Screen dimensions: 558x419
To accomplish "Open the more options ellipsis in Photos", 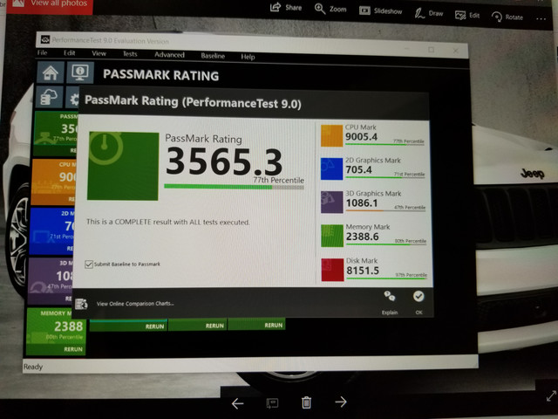I will pyautogui.click(x=541, y=19).
